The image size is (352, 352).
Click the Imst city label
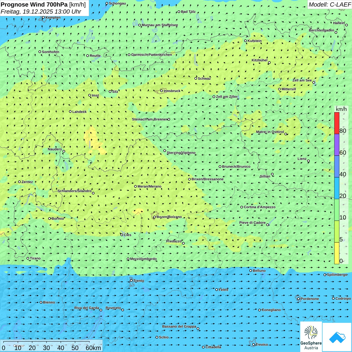(95, 95)
